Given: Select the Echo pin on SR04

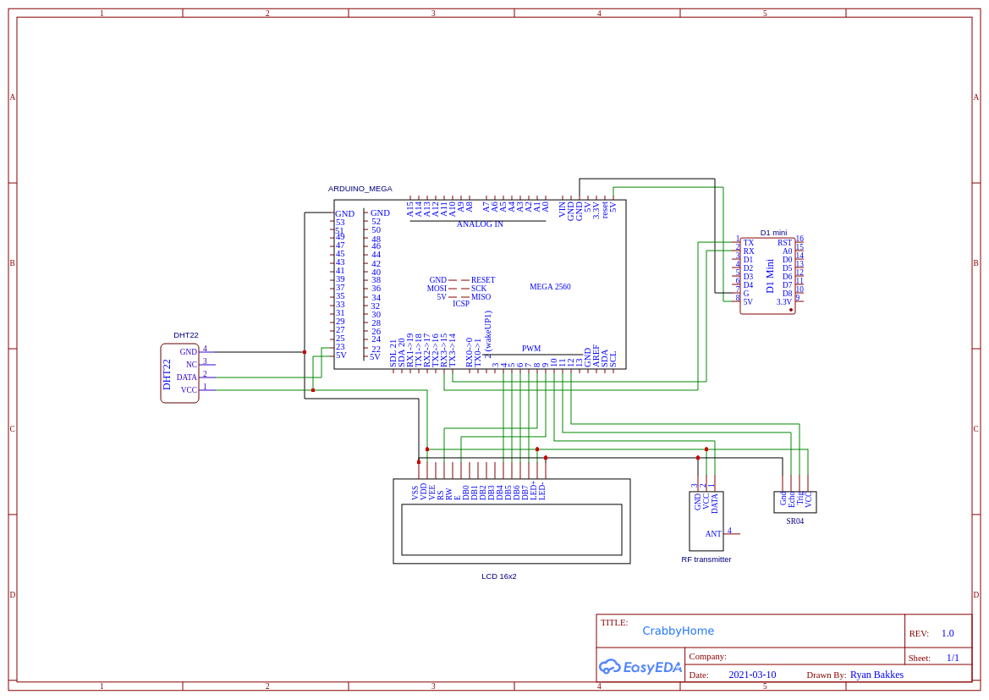Looking at the screenshot, I should 792,499.
